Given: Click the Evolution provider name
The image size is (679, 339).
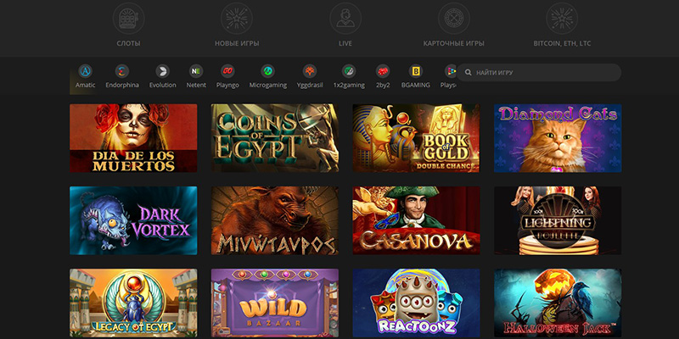Looking at the screenshot, I should pyautogui.click(x=162, y=86).
